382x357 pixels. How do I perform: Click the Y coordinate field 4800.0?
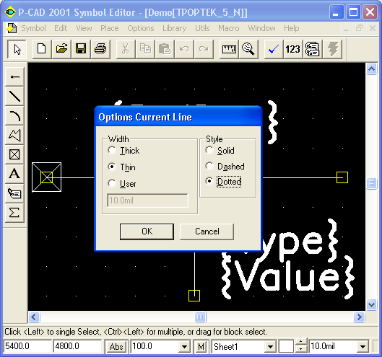pos(77,346)
